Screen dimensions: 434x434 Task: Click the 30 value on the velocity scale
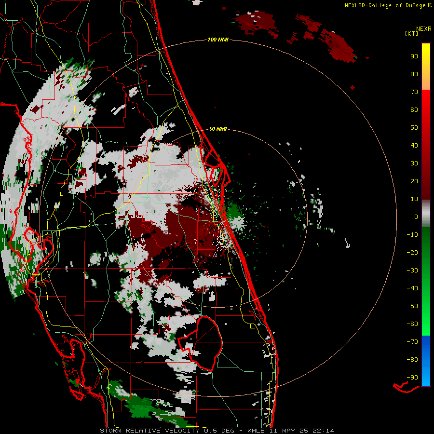click(x=414, y=163)
